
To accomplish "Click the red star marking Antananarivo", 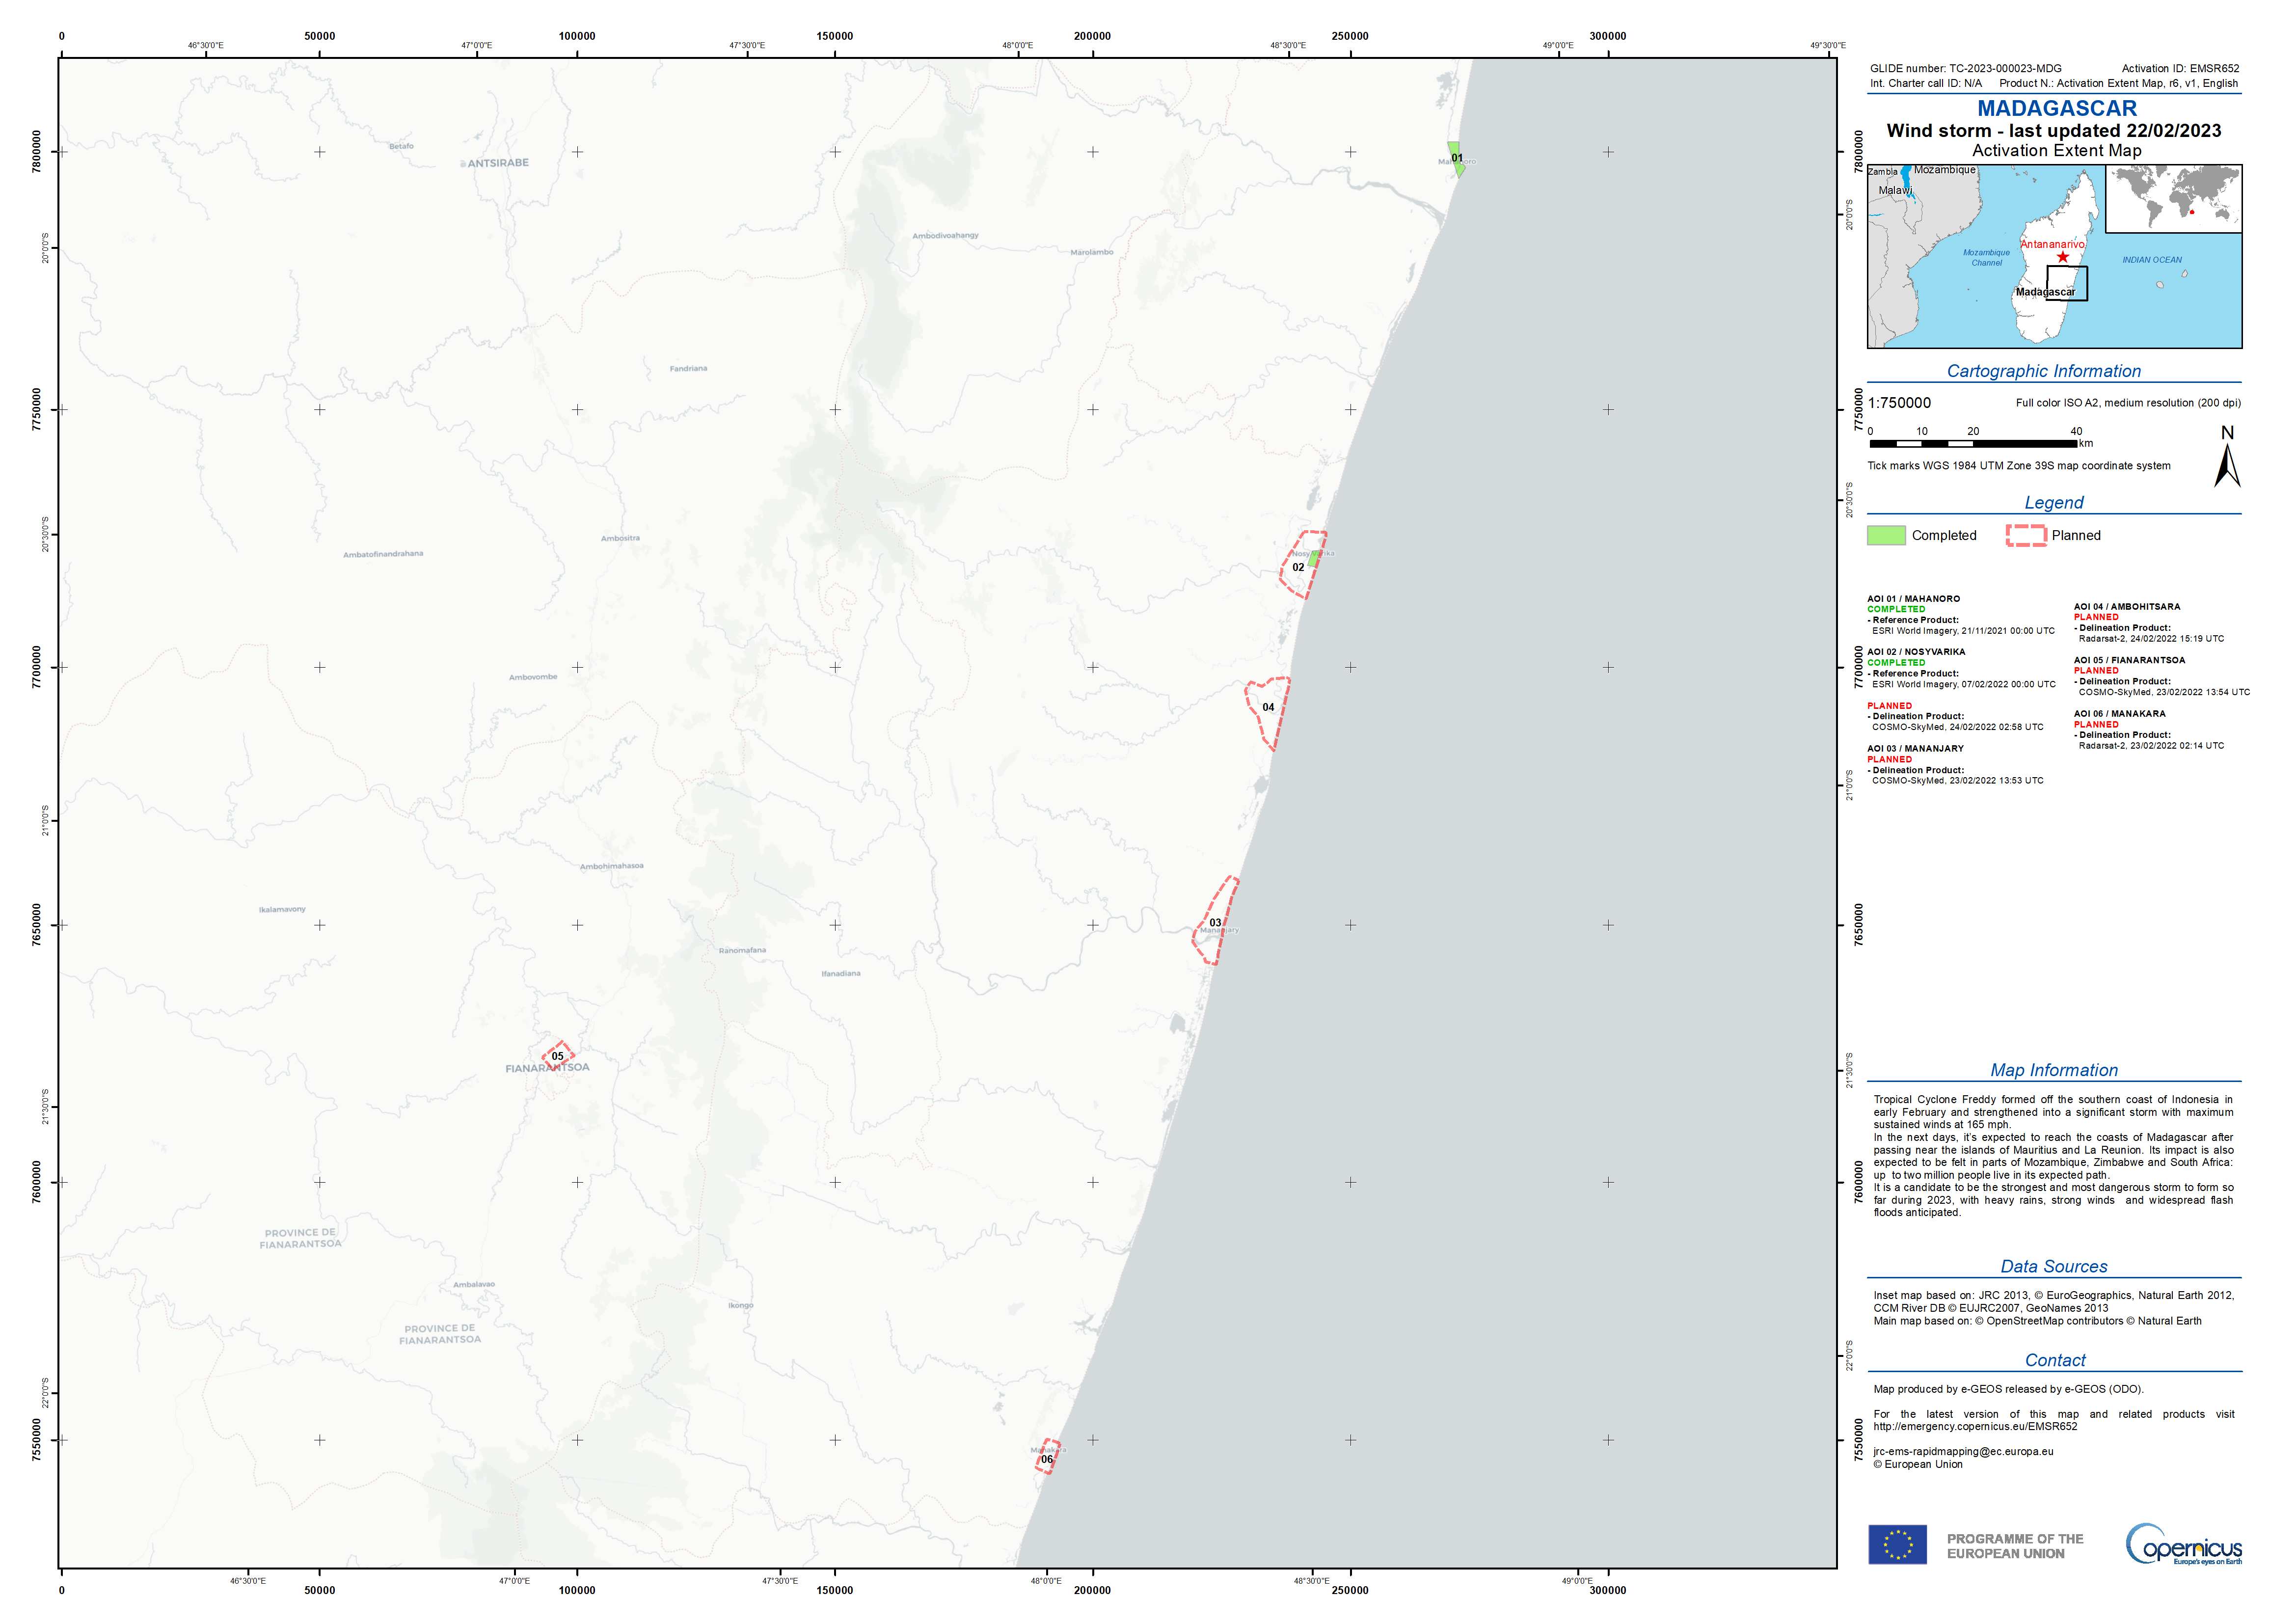I will pyautogui.click(x=2063, y=257).
